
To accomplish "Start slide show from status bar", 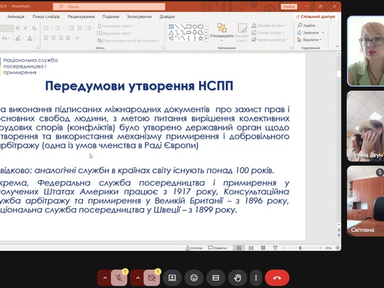I will [275, 248].
